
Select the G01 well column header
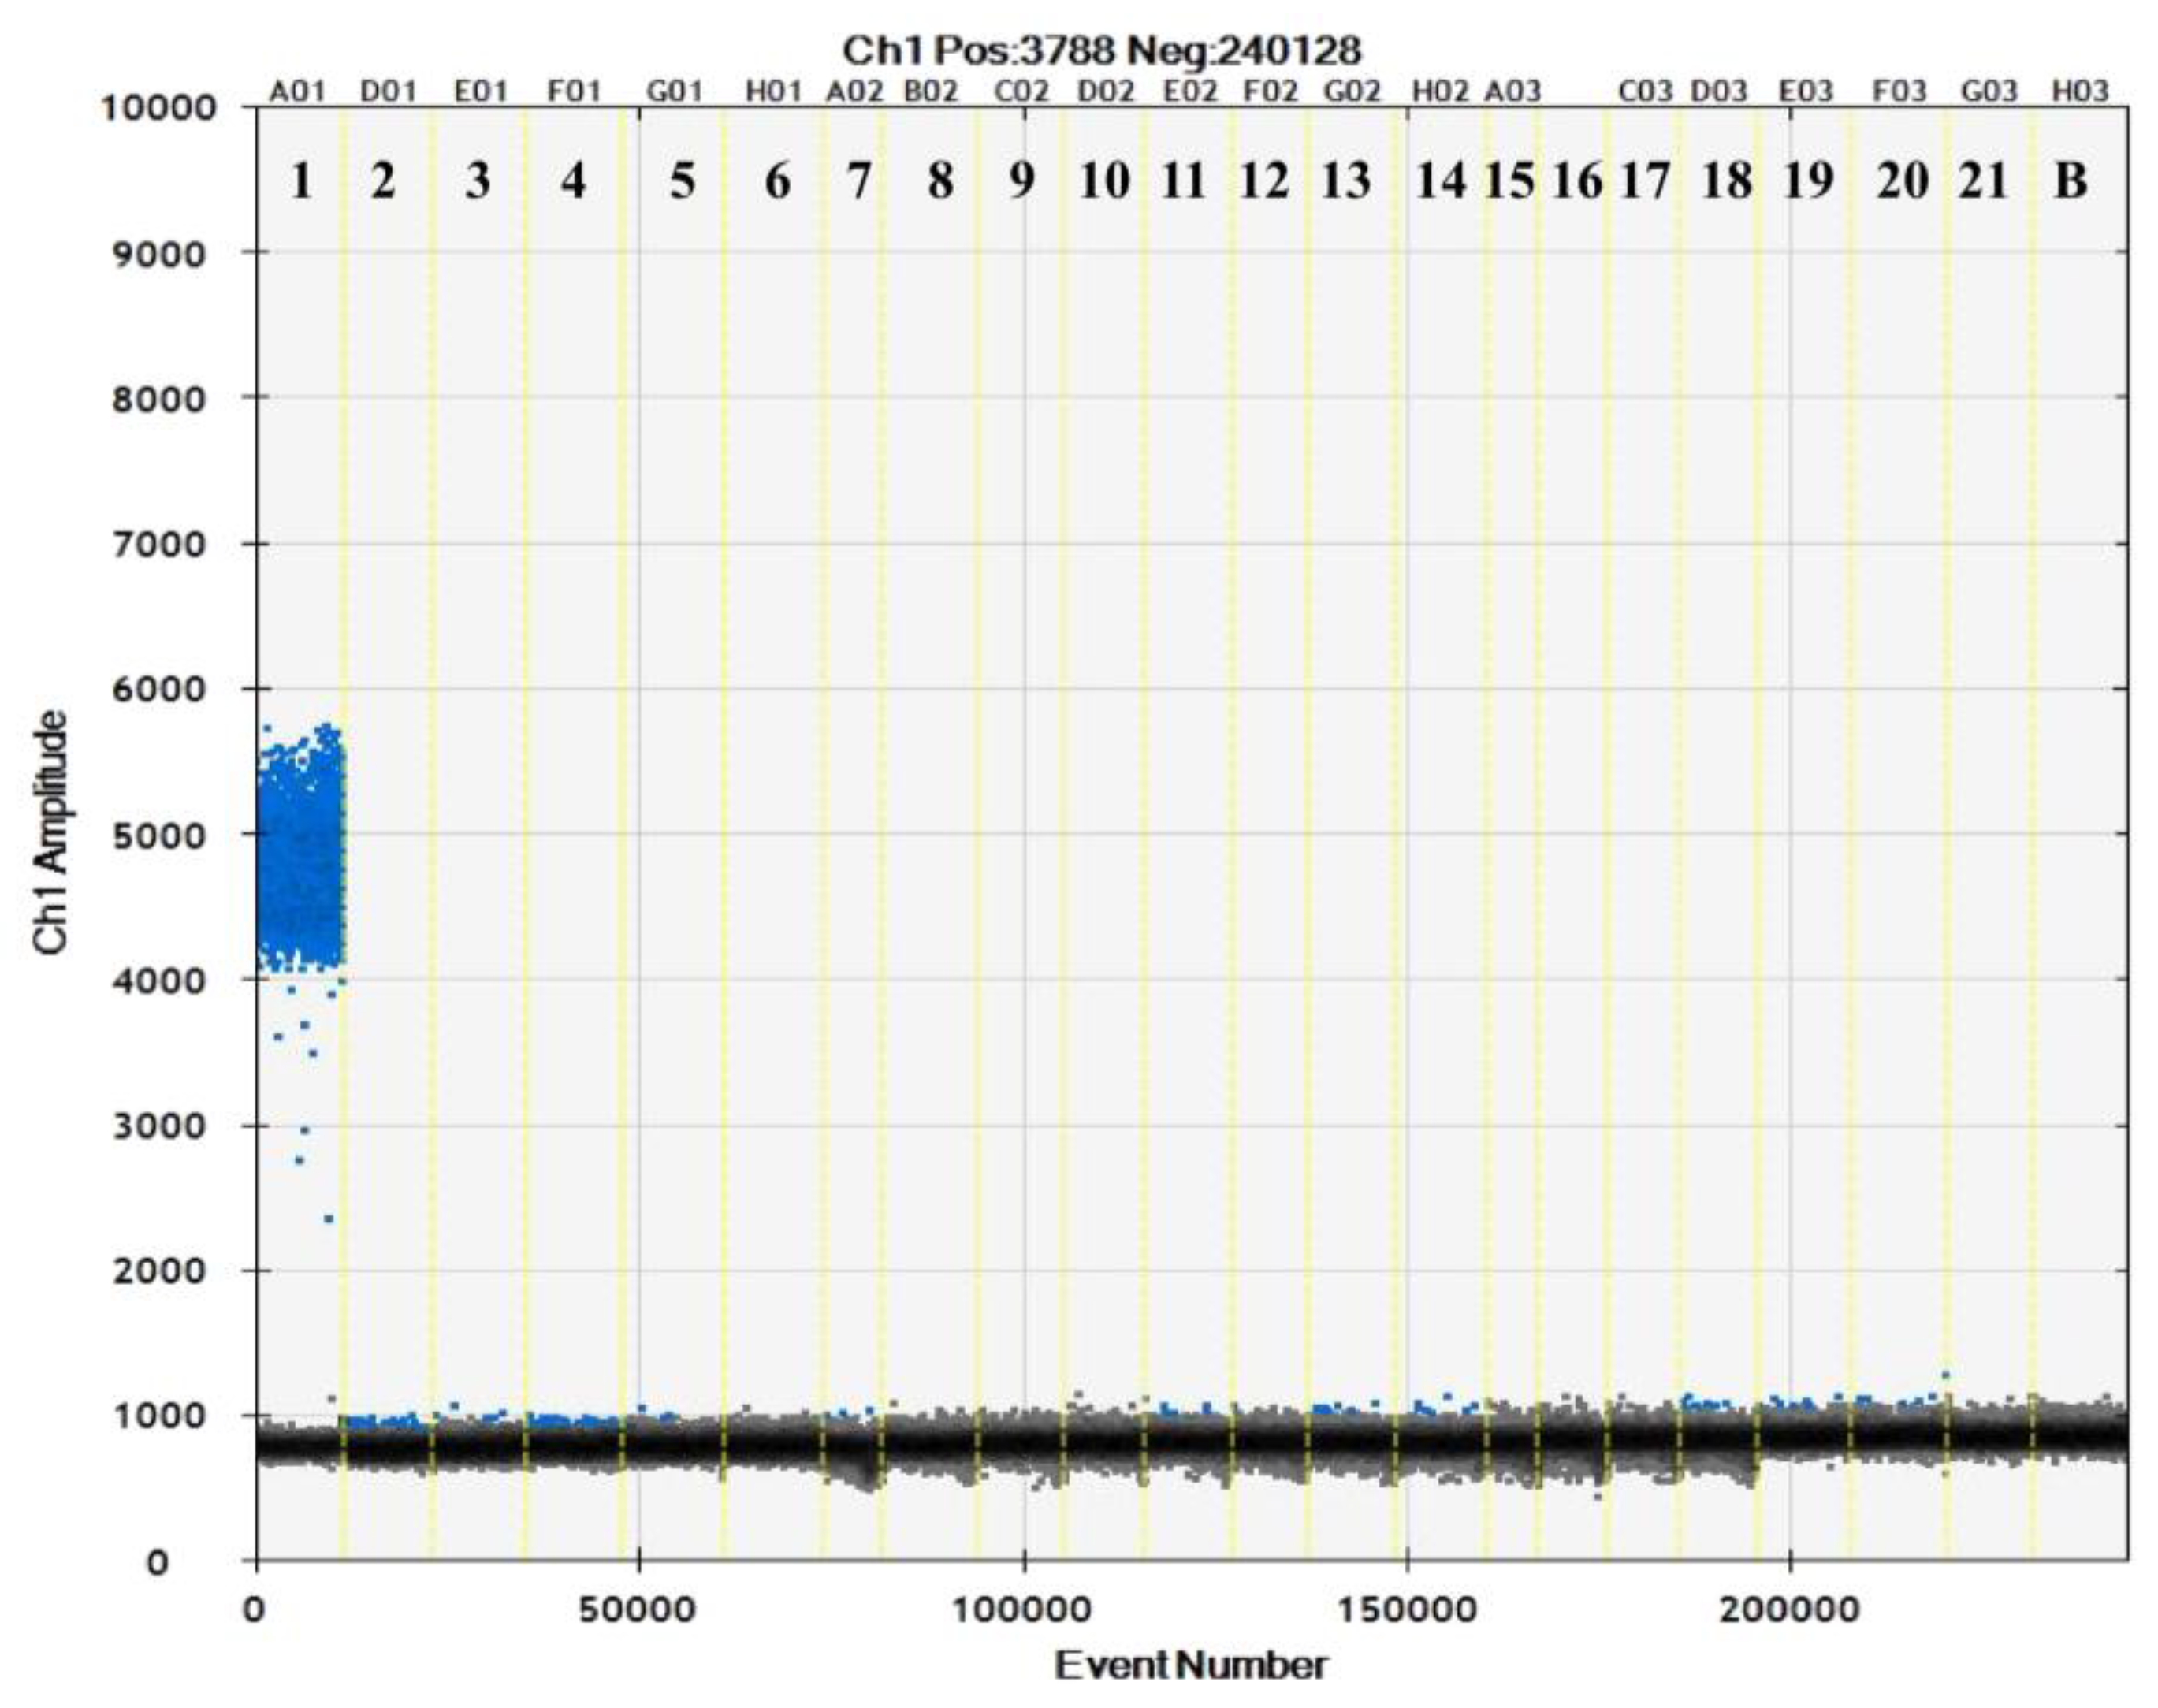pos(675,92)
